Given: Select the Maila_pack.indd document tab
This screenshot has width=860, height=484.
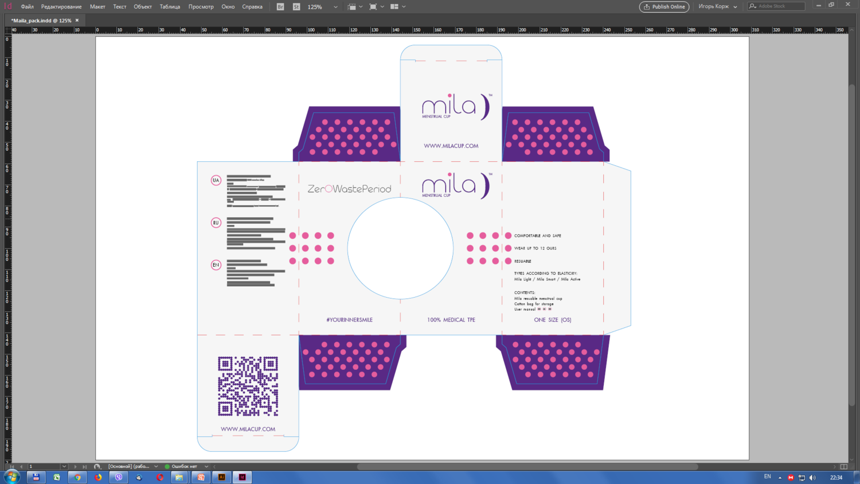Looking at the screenshot, I should (41, 21).
